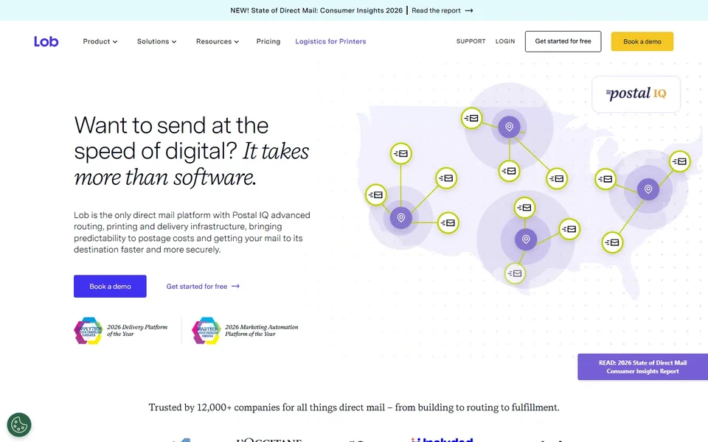The image size is (708, 442).
Task: Click the Trusted by 12,000+ companies text
Action: pyautogui.click(x=354, y=407)
